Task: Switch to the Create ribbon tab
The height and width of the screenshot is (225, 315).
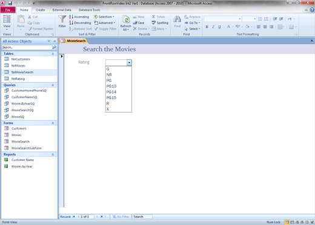Action: 41,10
